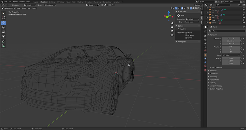This screenshot has width=246, height=130.
Task: Switch to the UV Editing workspace tab
Action: pos(61,2)
